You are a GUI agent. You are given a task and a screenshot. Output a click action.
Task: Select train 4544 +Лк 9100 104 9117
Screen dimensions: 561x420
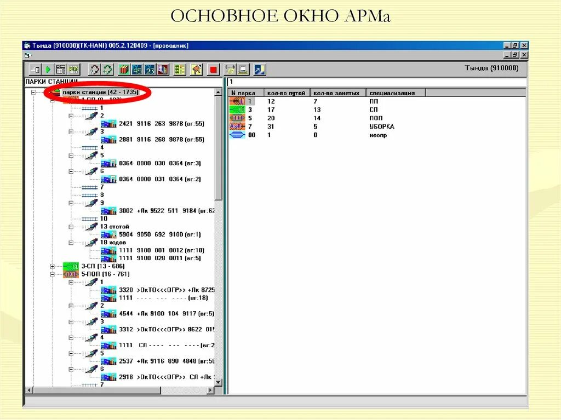pos(167,314)
